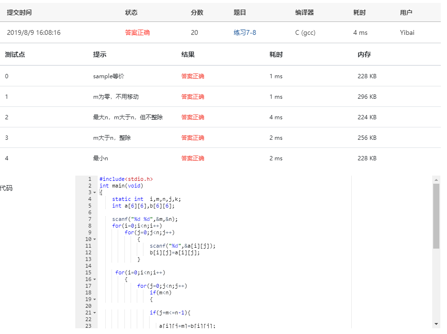Viewport: 447px width, 334px height.
Task: Click the code scrollbar up arrow
Action: click(436, 179)
